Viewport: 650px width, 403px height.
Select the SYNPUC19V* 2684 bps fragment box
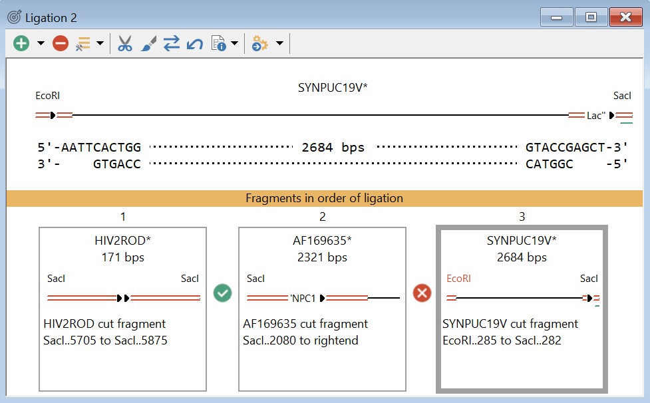(522, 309)
